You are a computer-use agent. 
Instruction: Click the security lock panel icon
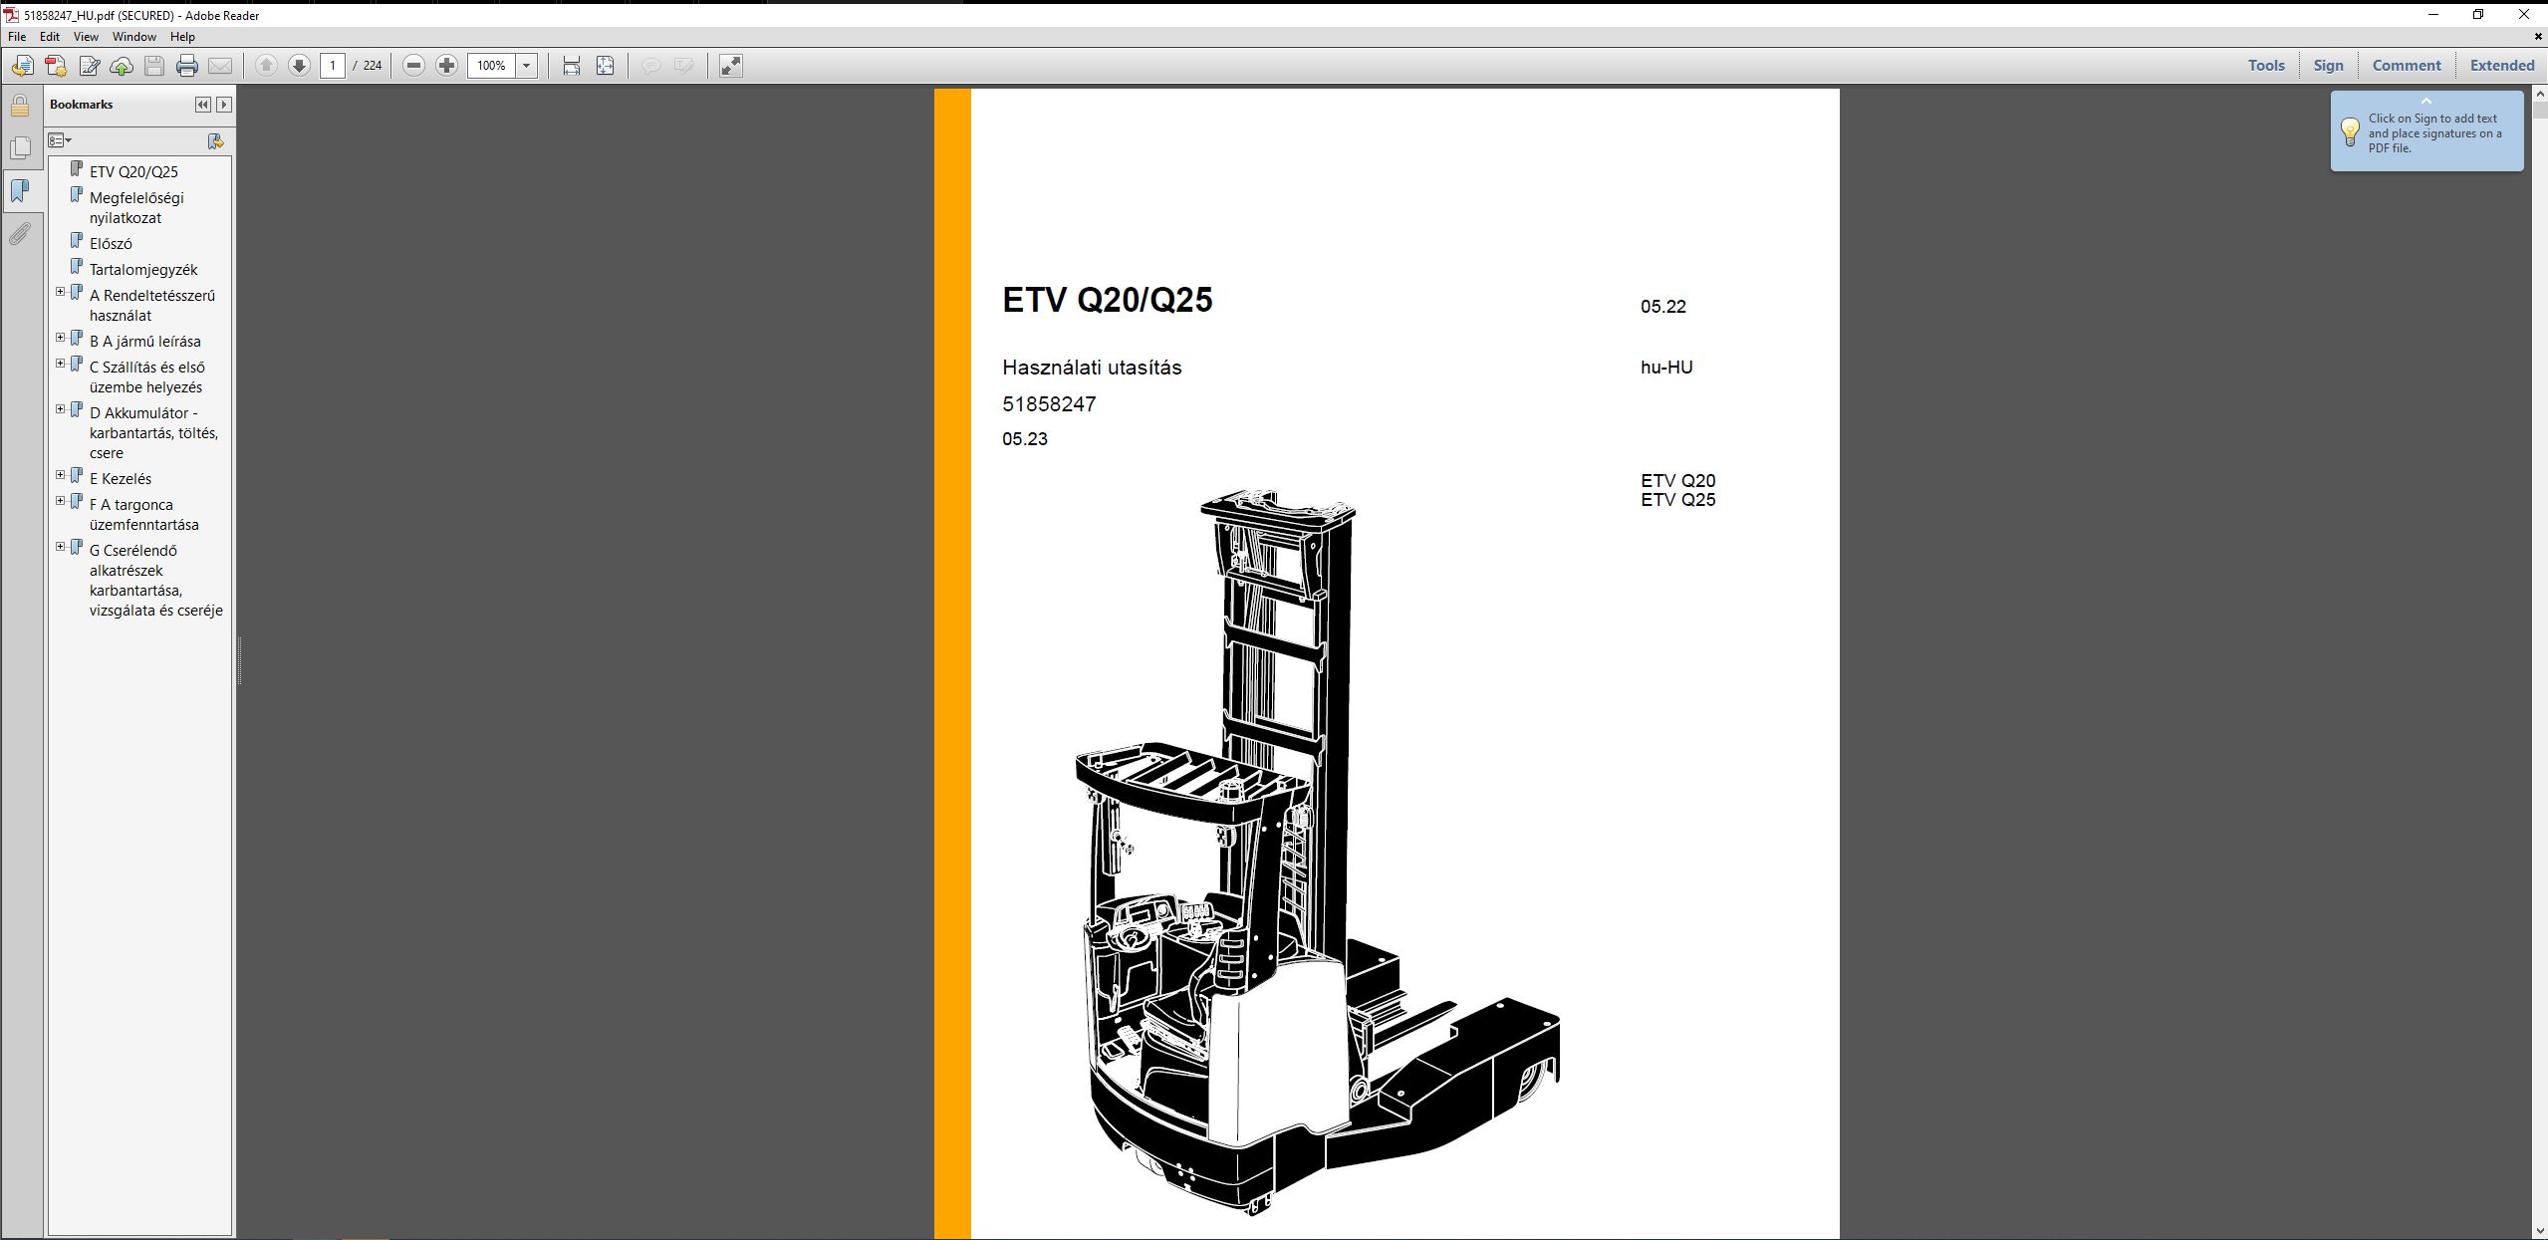[20, 105]
